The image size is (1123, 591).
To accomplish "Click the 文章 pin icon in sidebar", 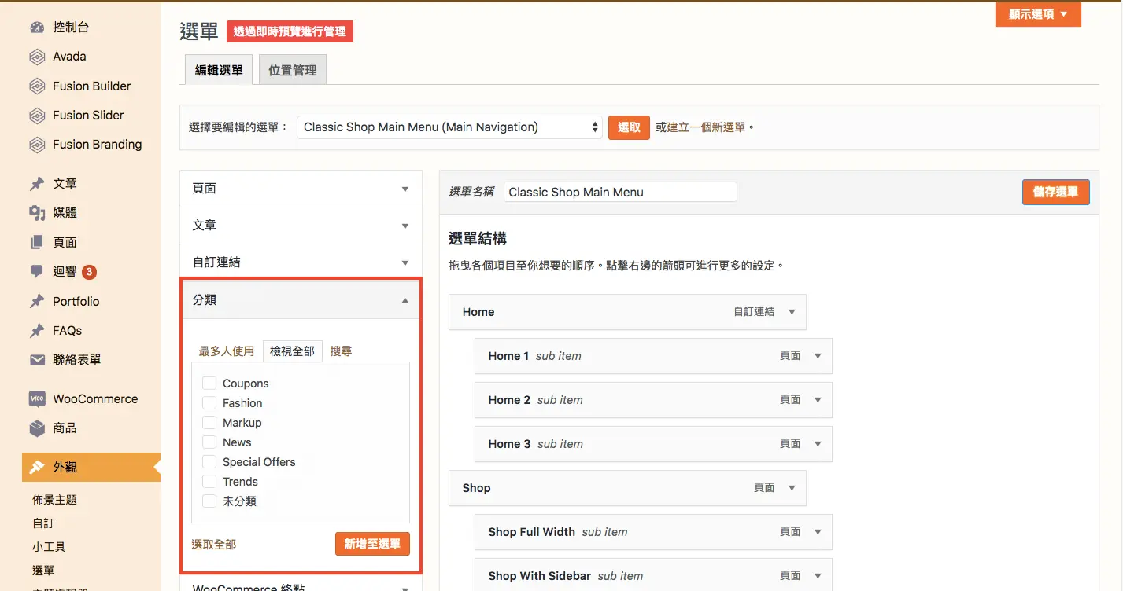I will click(37, 184).
